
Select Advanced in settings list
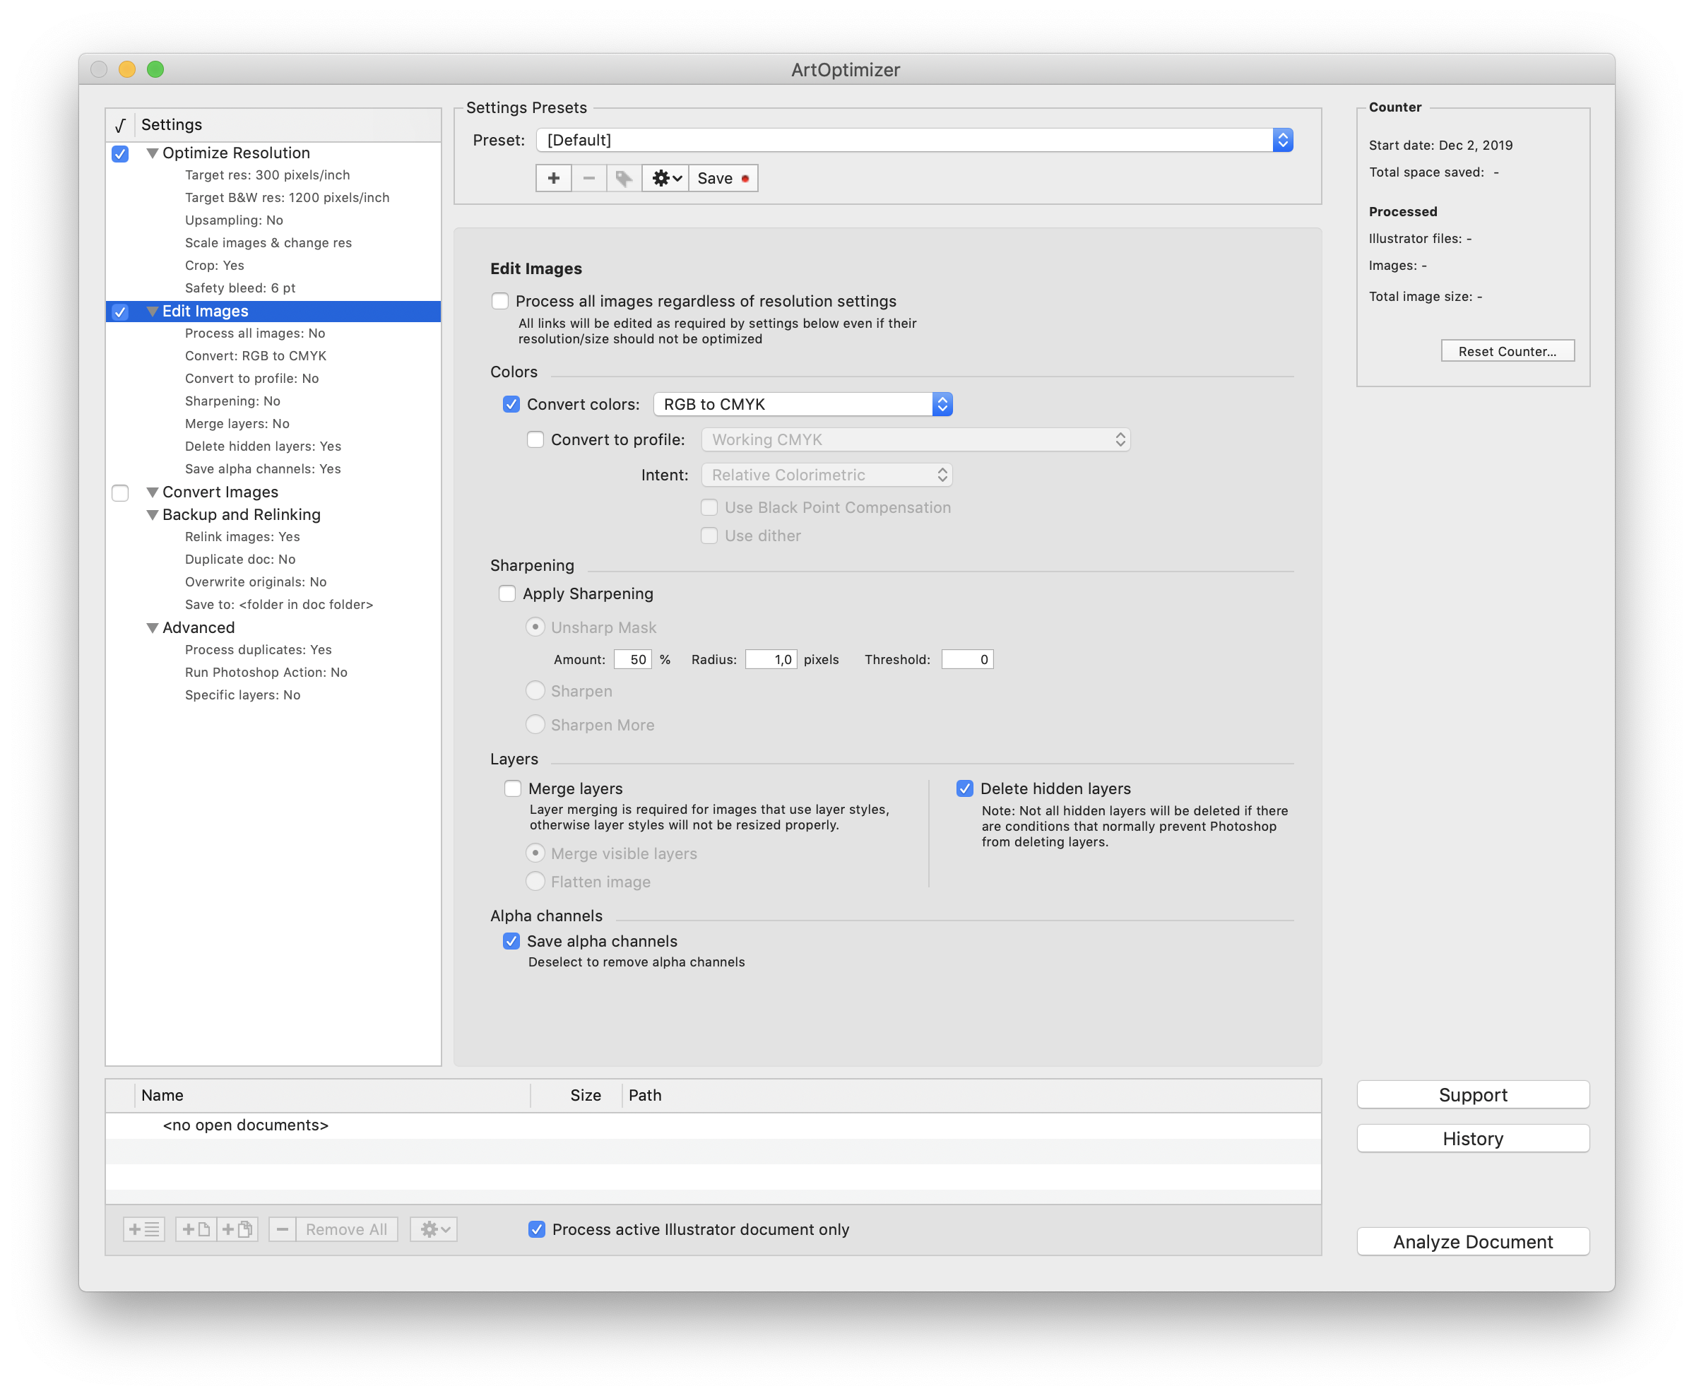coord(199,627)
